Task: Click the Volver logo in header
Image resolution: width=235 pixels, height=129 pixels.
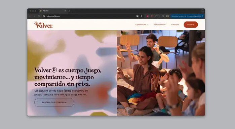Action: pos(44,25)
